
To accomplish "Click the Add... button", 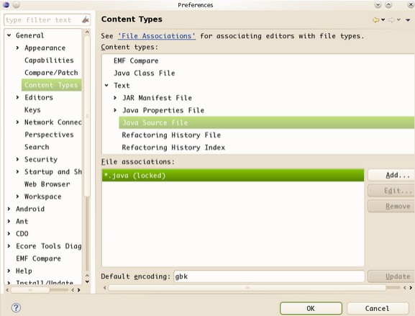I will (x=391, y=175).
